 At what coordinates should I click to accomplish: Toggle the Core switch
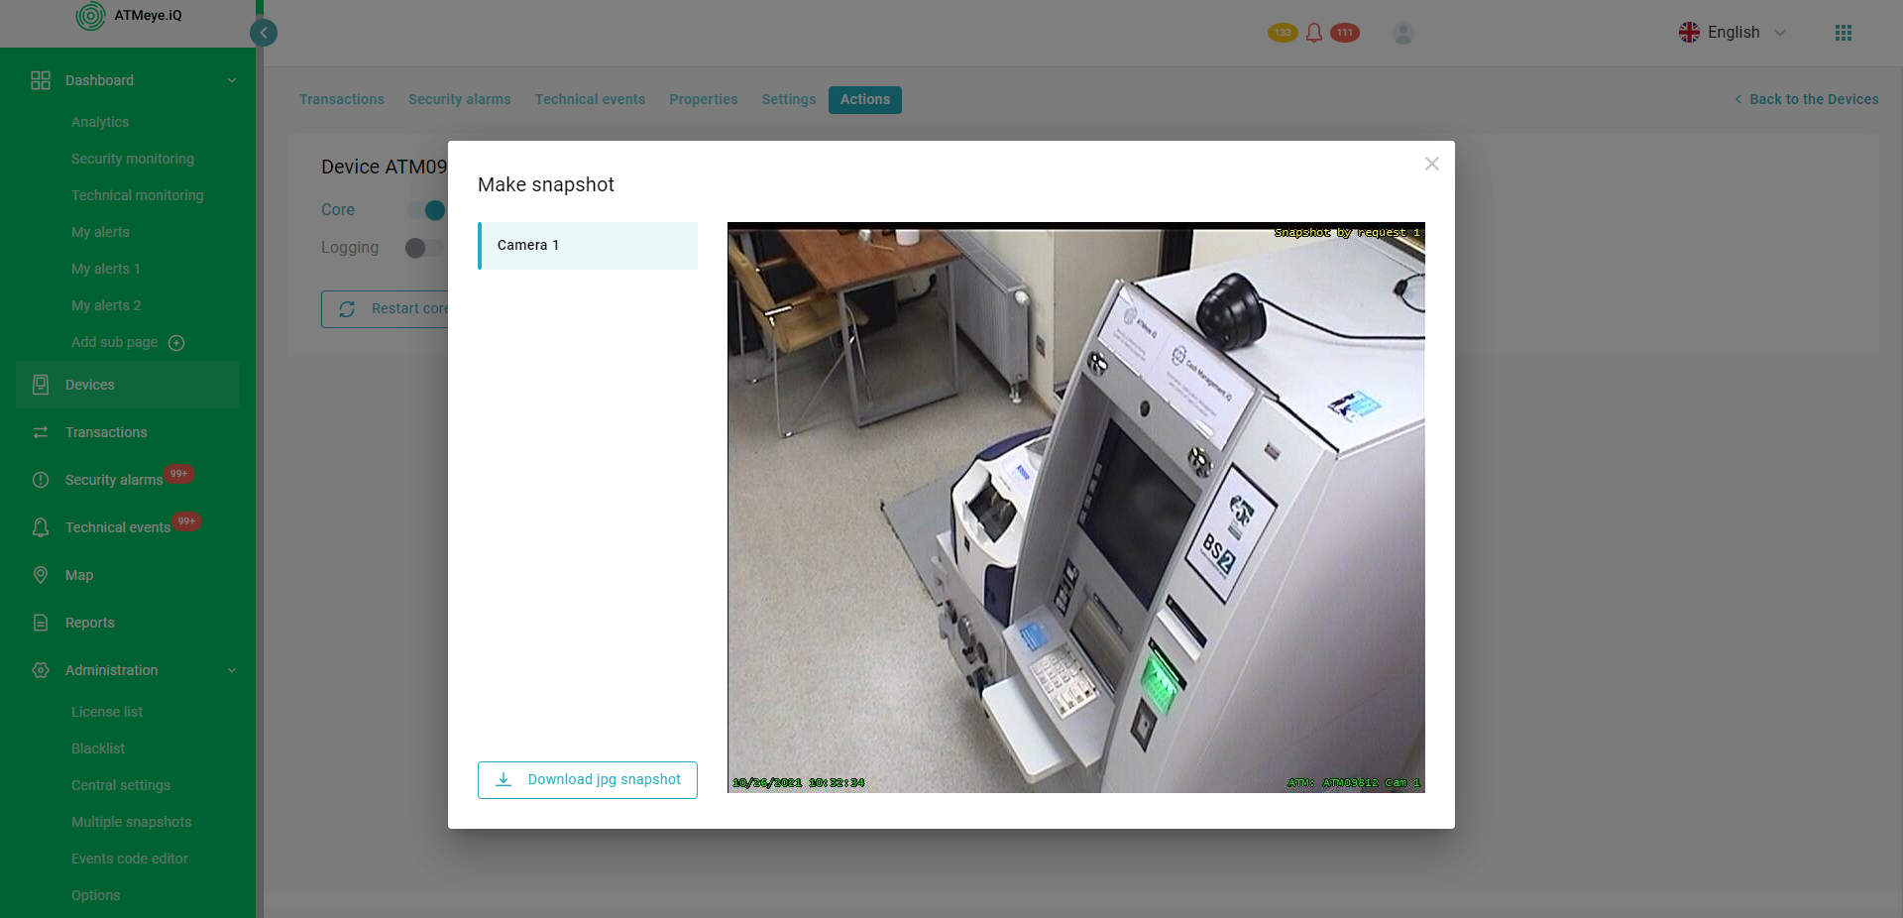tap(426, 210)
